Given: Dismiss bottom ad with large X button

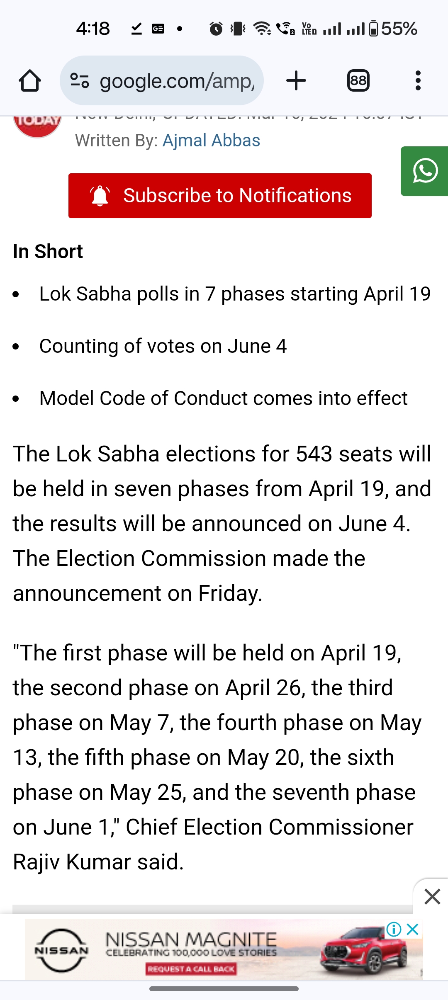Looking at the screenshot, I should click(x=432, y=897).
